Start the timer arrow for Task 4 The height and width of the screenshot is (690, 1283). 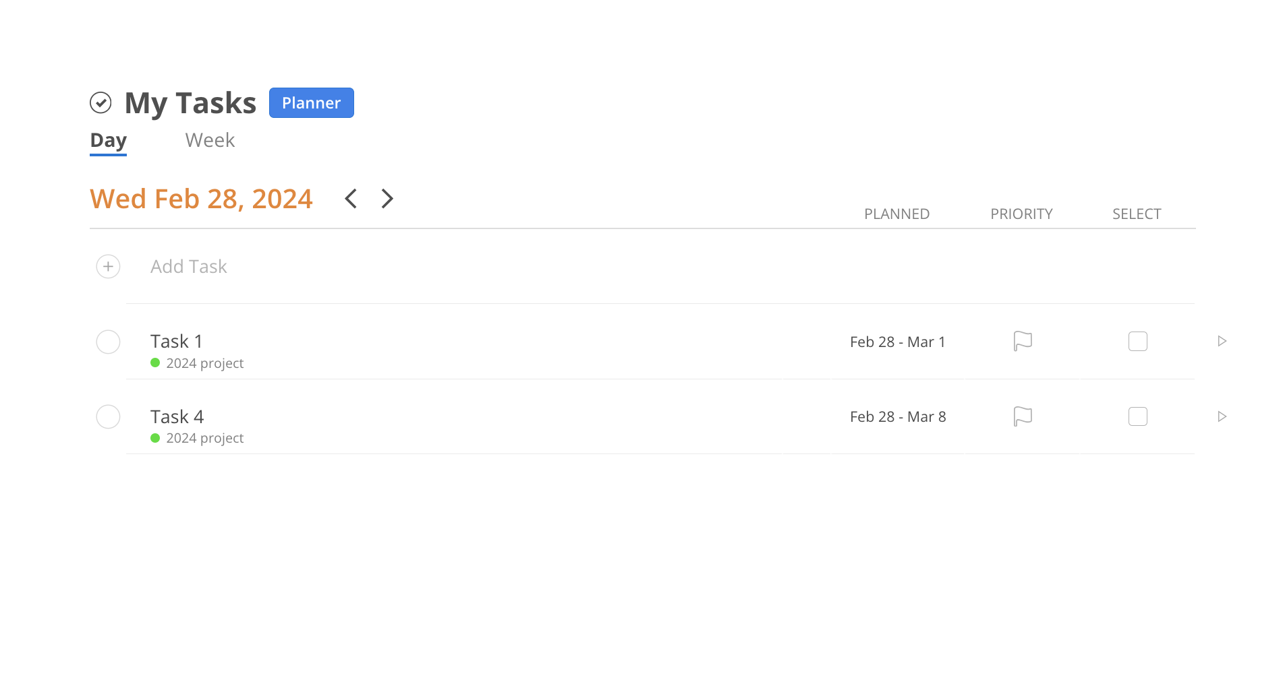(x=1222, y=416)
